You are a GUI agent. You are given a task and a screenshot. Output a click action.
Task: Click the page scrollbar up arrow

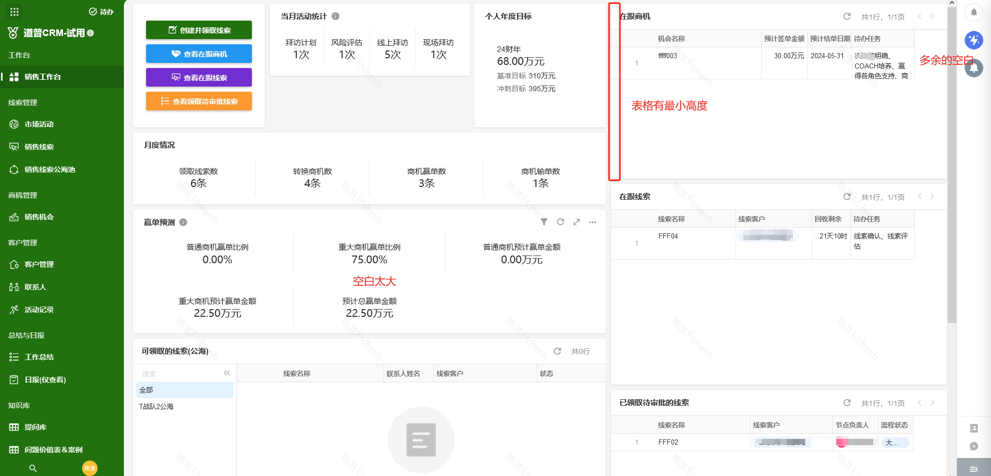[952, 3]
